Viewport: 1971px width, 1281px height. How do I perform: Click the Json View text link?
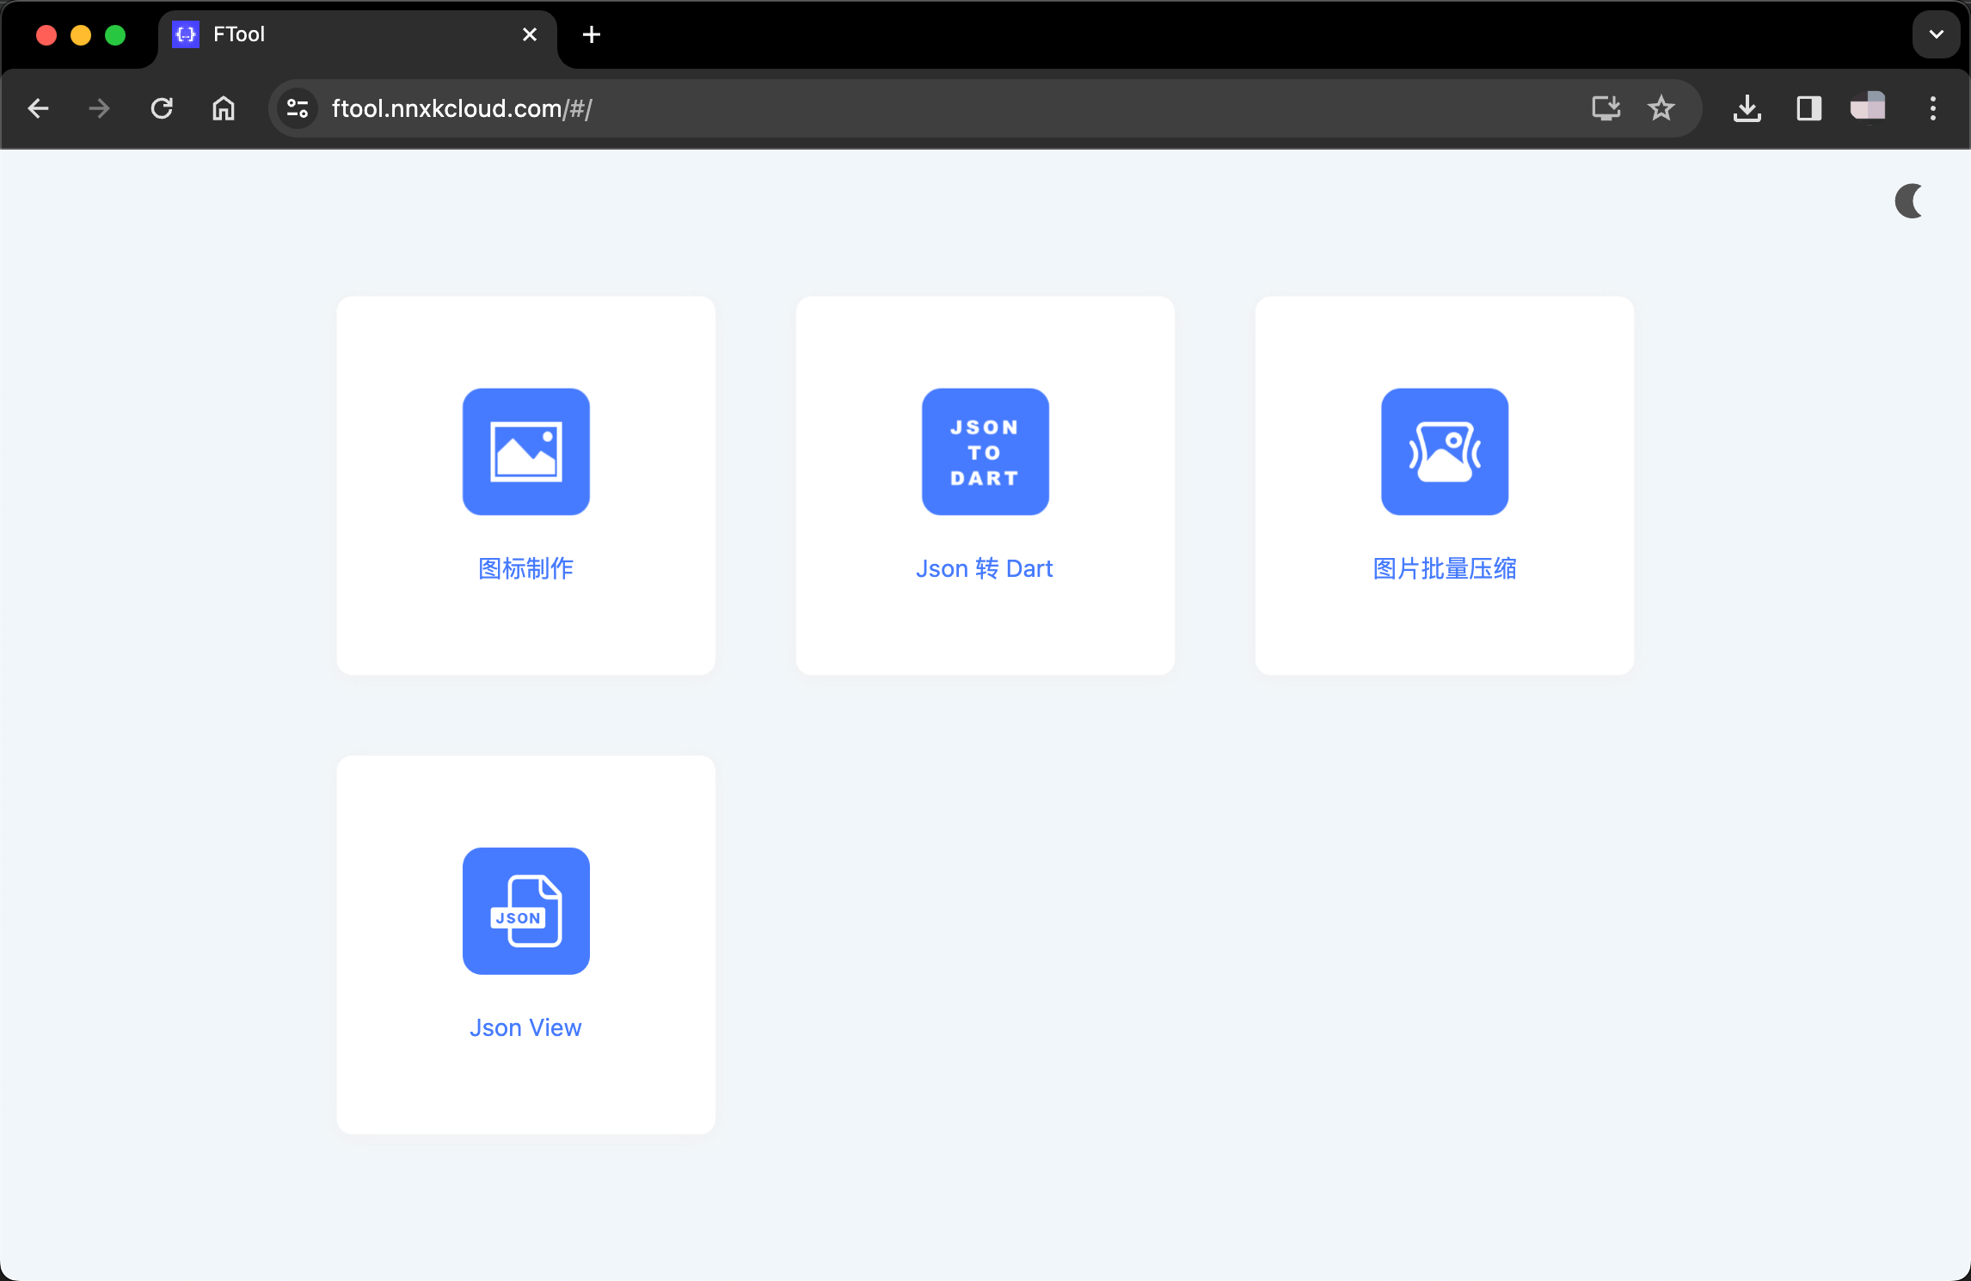click(525, 1027)
